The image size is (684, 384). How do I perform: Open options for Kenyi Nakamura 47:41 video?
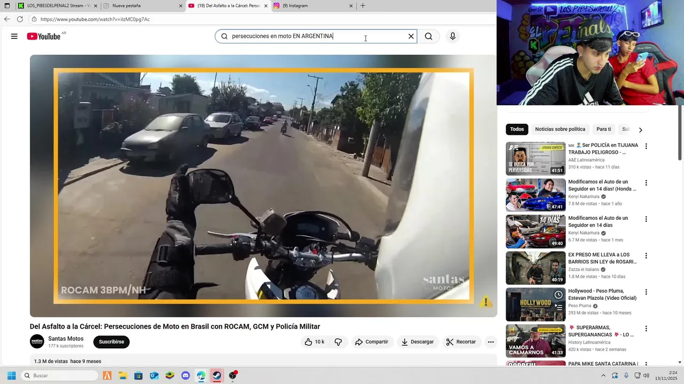(646, 182)
